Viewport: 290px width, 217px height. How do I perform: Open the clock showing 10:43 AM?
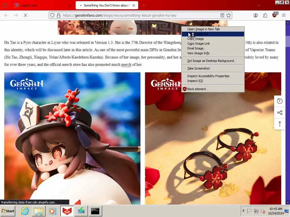click(x=276, y=211)
